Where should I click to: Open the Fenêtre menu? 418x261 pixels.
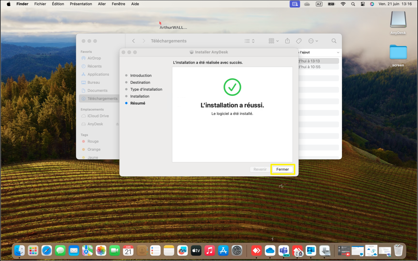click(x=119, y=4)
